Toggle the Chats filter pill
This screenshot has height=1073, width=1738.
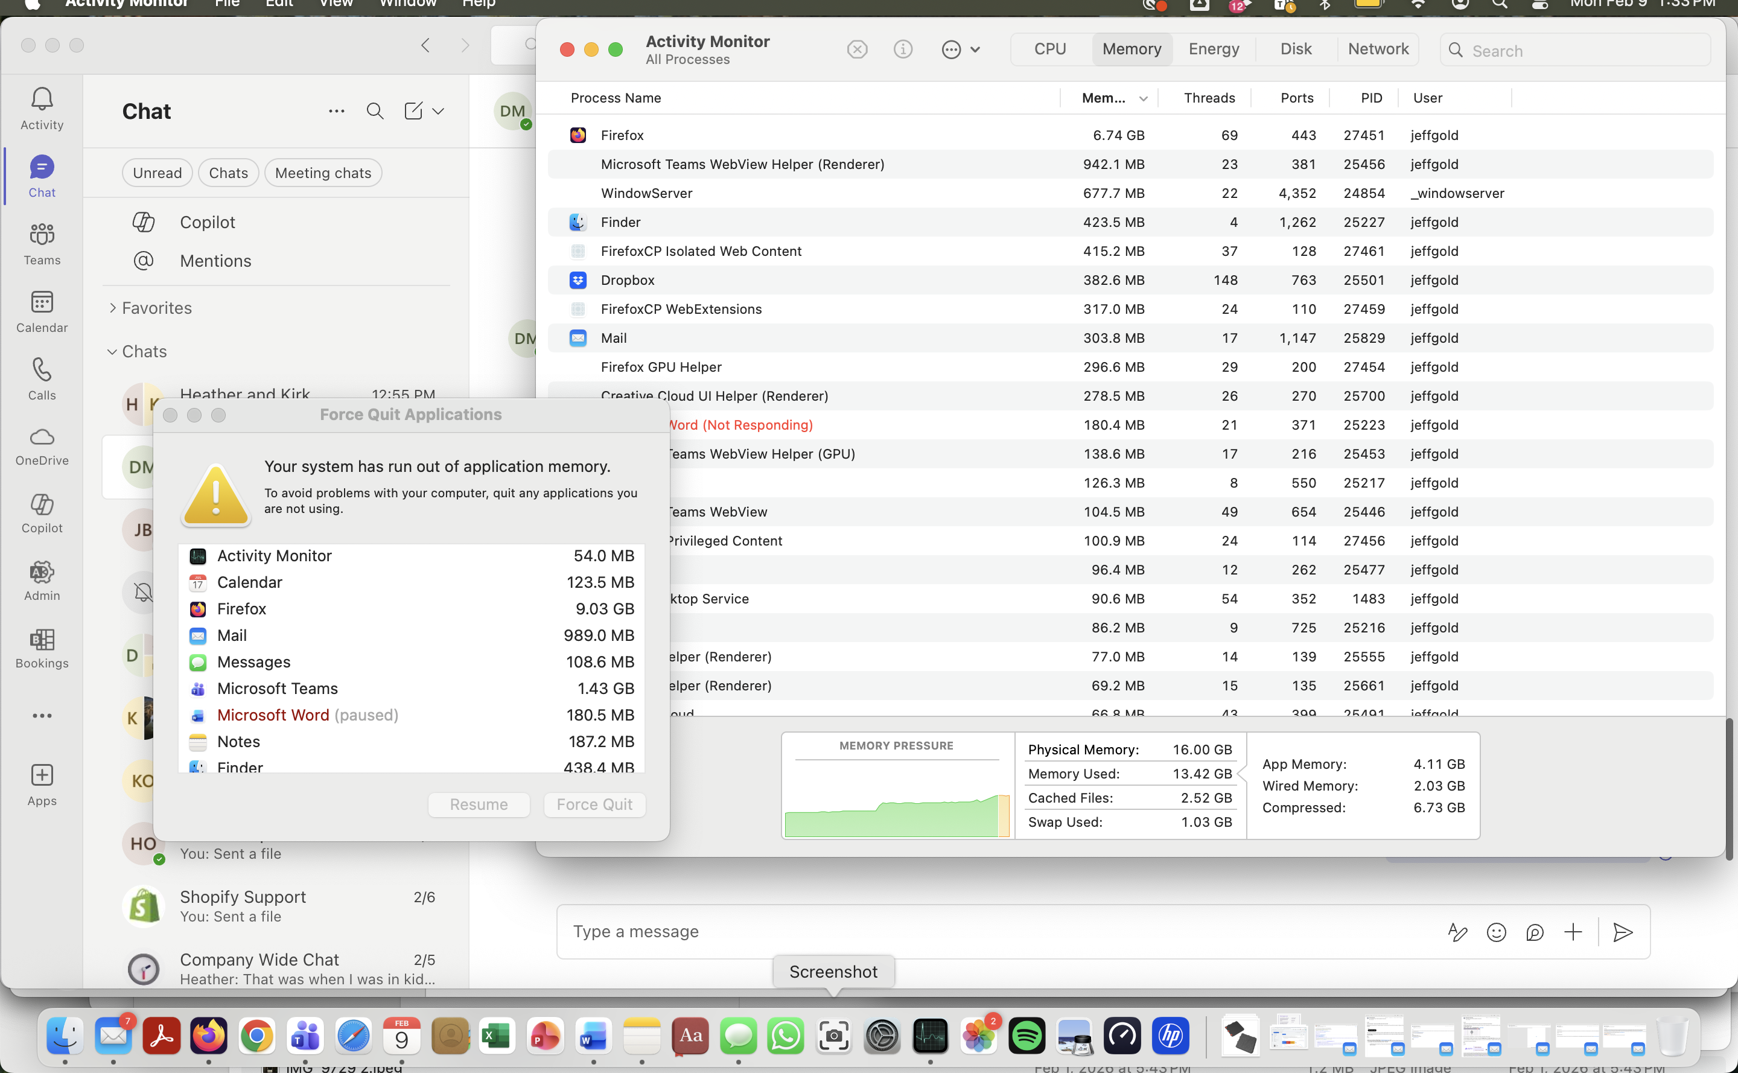point(228,173)
